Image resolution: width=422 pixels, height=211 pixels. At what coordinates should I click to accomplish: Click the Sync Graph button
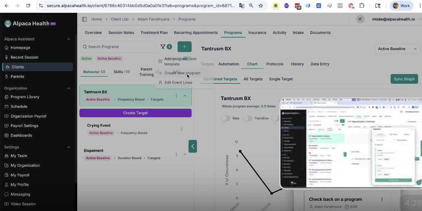404,79
